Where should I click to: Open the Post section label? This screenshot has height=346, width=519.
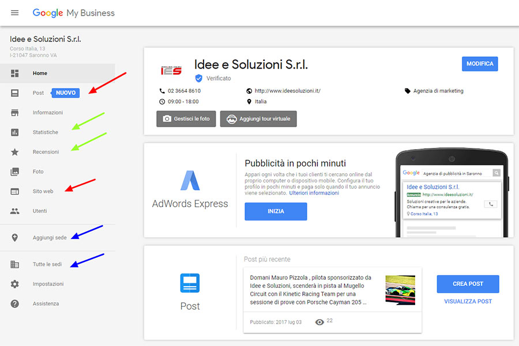tap(38, 93)
